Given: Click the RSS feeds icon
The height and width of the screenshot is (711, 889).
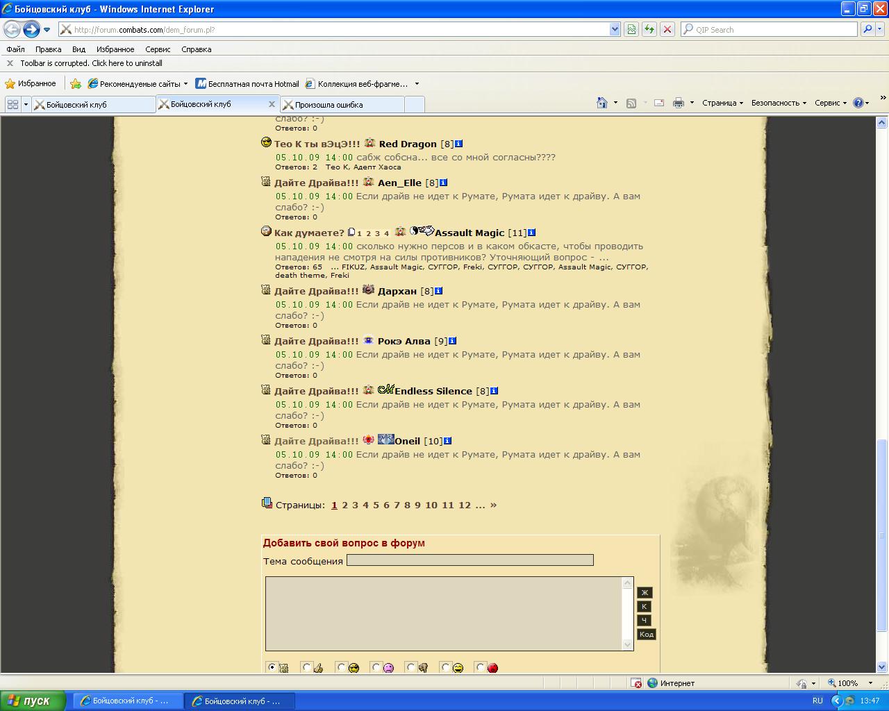Looking at the screenshot, I should tap(631, 103).
